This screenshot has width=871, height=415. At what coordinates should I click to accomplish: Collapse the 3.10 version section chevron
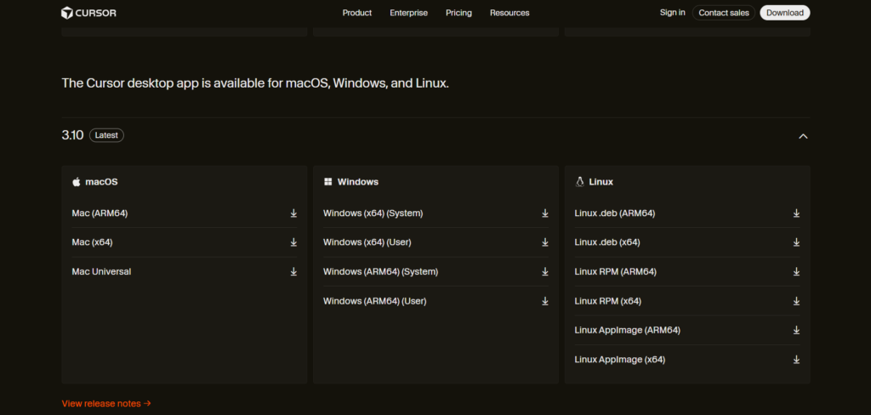(803, 136)
